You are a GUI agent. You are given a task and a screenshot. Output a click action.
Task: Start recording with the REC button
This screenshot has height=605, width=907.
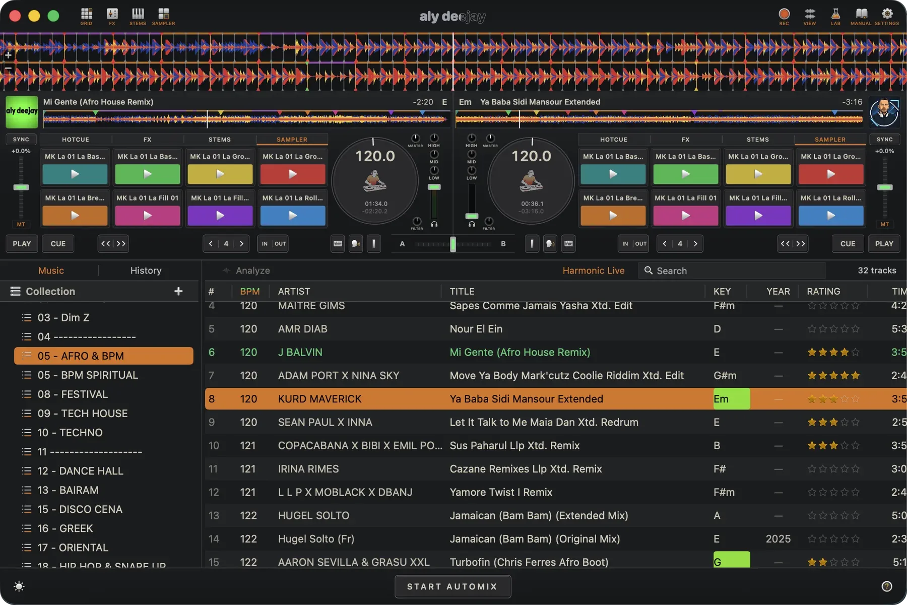click(784, 16)
